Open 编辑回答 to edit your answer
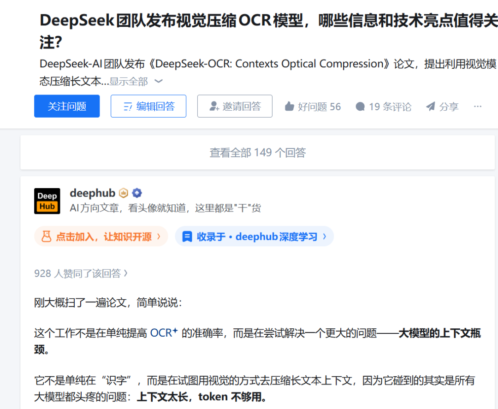The height and width of the screenshot is (409, 498). click(148, 106)
